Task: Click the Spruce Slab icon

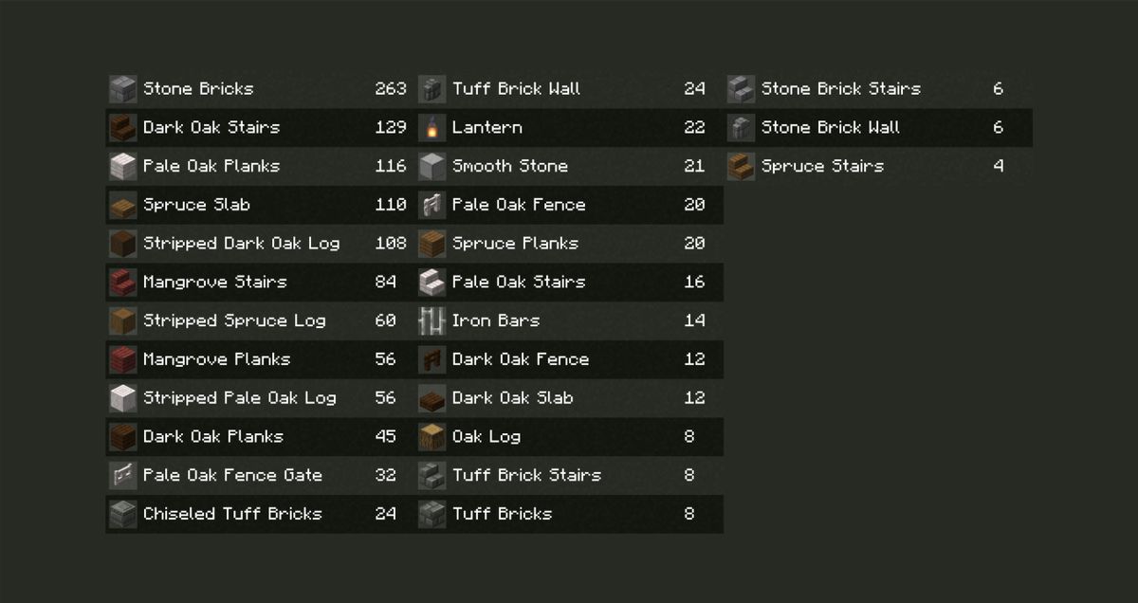Action: pos(122,206)
